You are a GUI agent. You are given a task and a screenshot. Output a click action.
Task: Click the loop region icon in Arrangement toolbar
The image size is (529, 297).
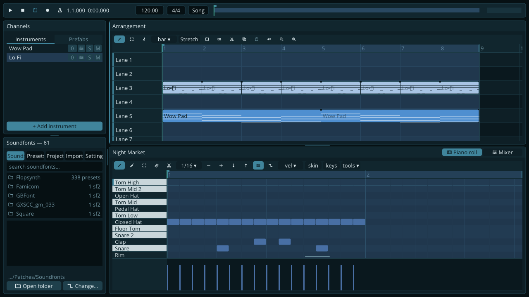point(207,39)
